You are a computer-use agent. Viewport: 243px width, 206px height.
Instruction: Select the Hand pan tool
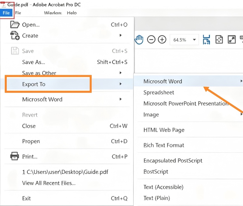[x=139, y=40]
